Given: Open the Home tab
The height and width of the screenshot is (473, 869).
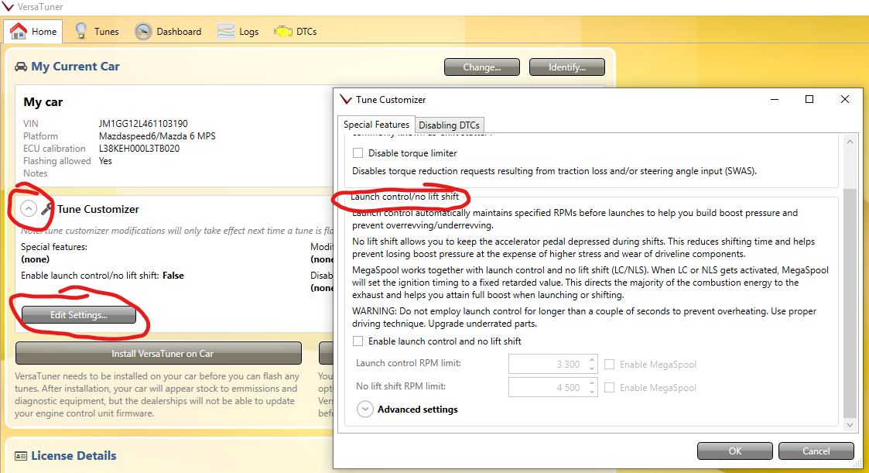Looking at the screenshot, I should [33, 32].
